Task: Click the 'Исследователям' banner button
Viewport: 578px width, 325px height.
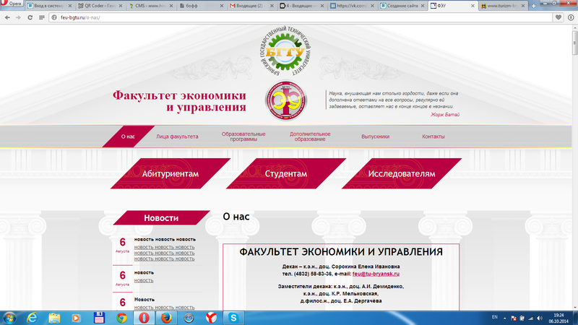Action: click(402, 173)
